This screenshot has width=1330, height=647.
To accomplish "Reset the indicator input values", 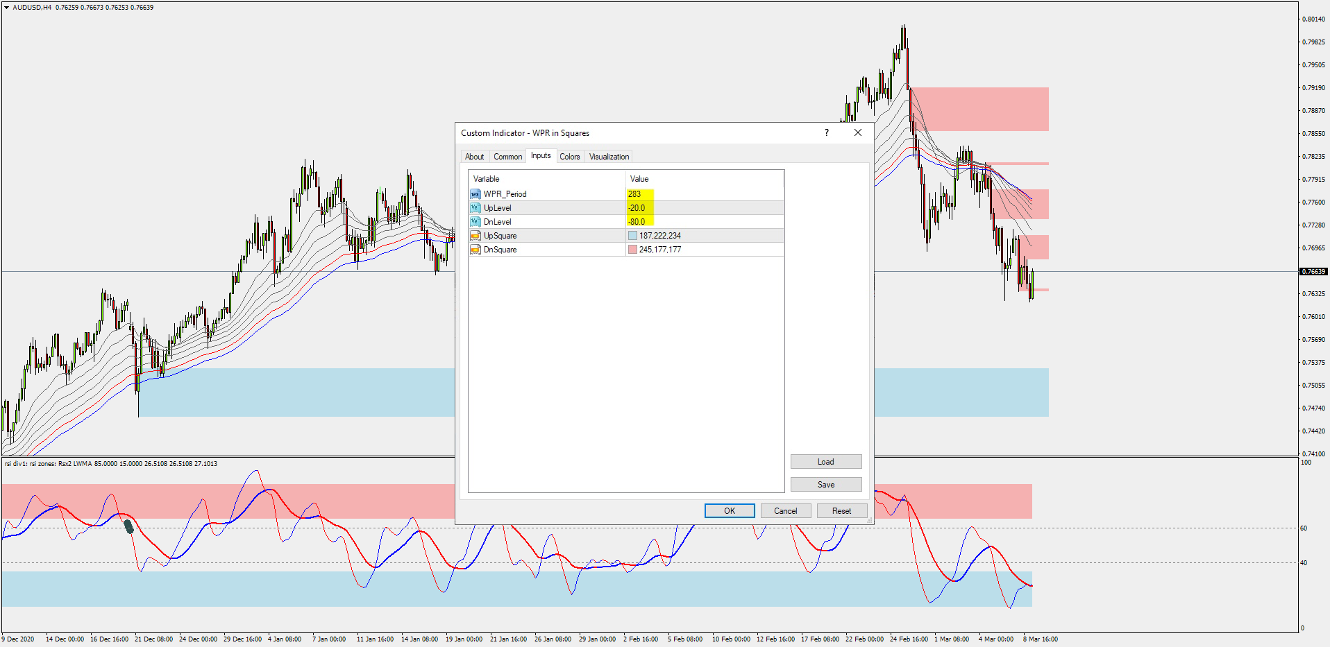I will [842, 511].
